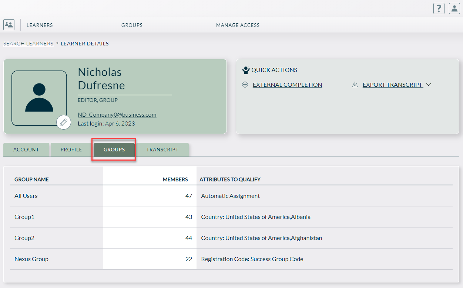Click the QUICK ACTIONS heading
The image size is (463, 288).
click(x=274, y=70)
